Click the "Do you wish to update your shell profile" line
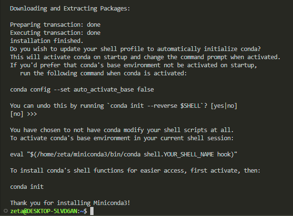The width and height of the screenshot is (293, 216). (x=135, y=49)
